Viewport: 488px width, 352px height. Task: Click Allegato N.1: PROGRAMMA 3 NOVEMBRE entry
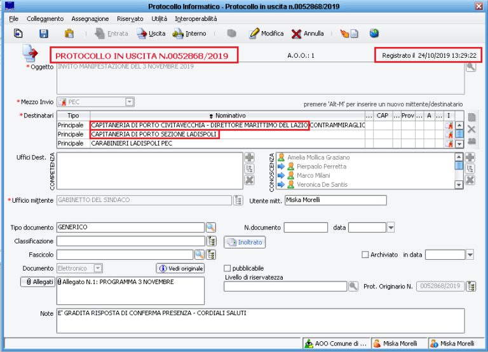(116, 282)
